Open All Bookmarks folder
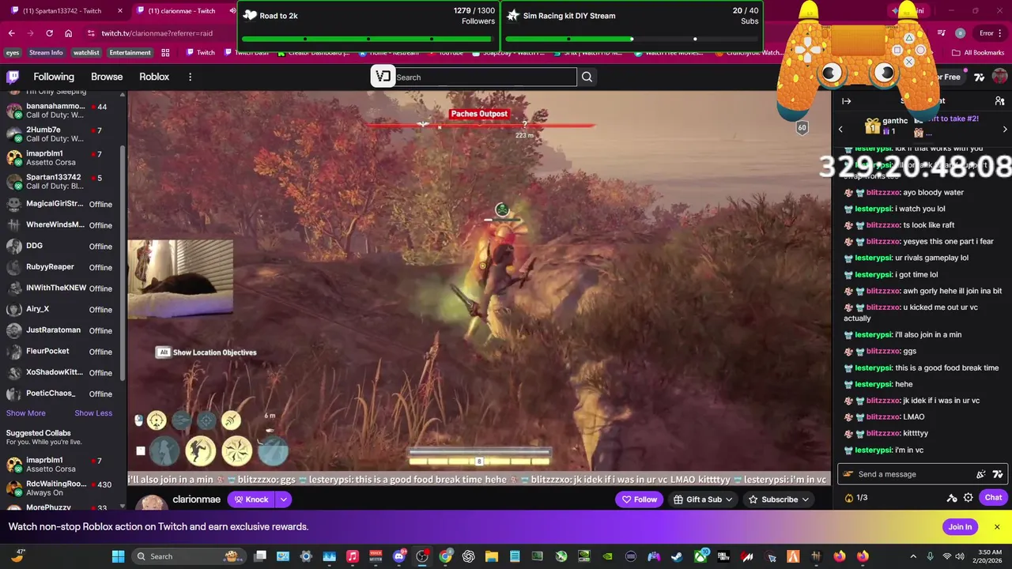 pyautogui.click(x=979, y=53)
